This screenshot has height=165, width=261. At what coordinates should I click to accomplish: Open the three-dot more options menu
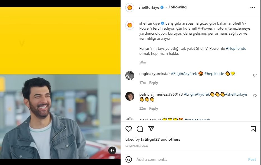click(253, 8)
